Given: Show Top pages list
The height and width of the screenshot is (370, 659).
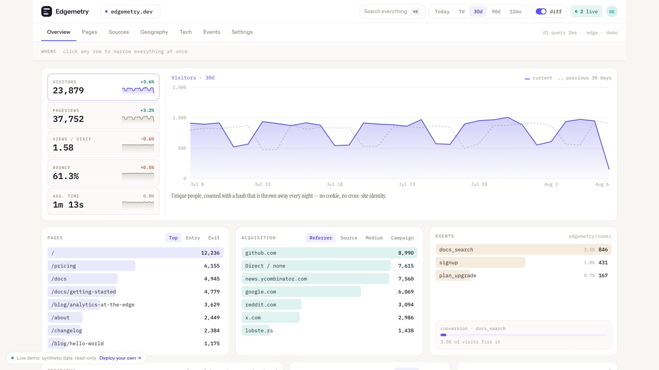Looking at the screenshot, I should [x=173, y=238].
